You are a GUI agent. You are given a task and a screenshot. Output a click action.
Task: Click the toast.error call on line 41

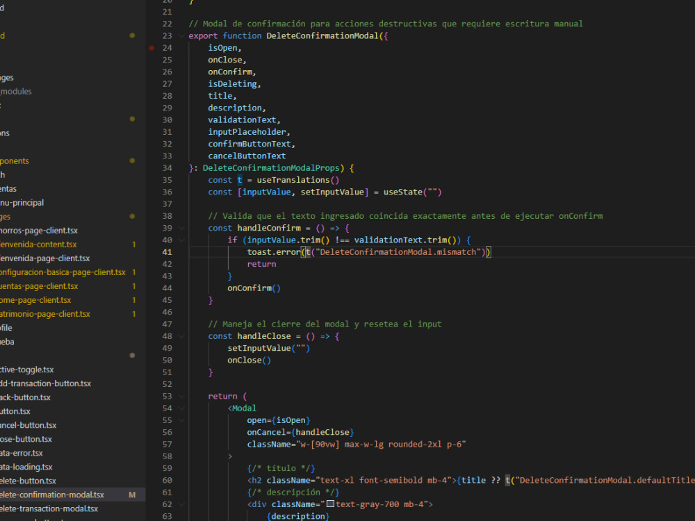tap(273, 252)
